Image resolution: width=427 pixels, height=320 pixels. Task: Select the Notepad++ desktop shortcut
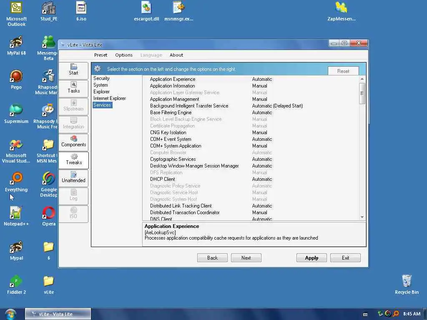(16, 217)
